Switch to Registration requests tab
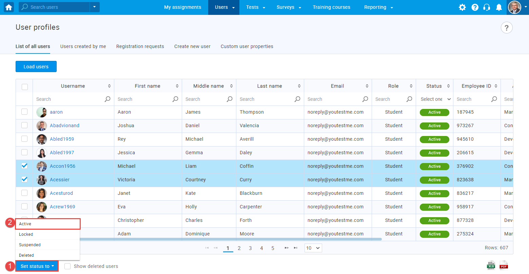 [x=140, y=46]
